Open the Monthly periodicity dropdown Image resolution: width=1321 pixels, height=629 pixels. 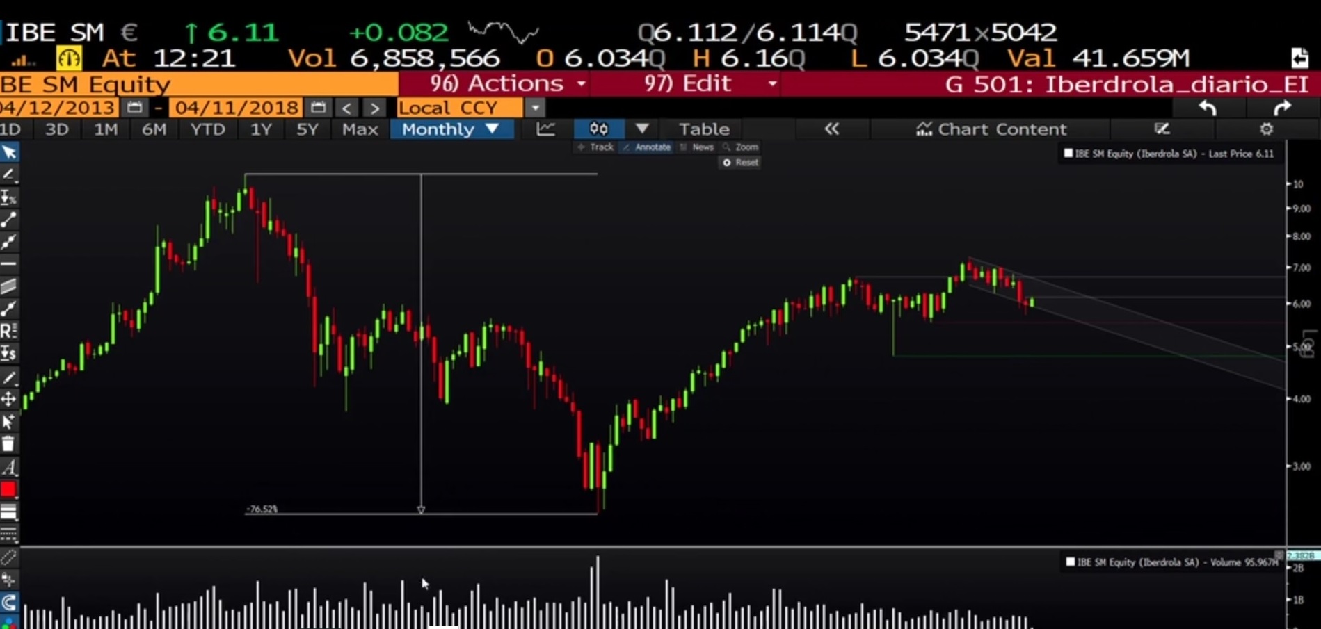pyautogui.click(x=451, y=129)
